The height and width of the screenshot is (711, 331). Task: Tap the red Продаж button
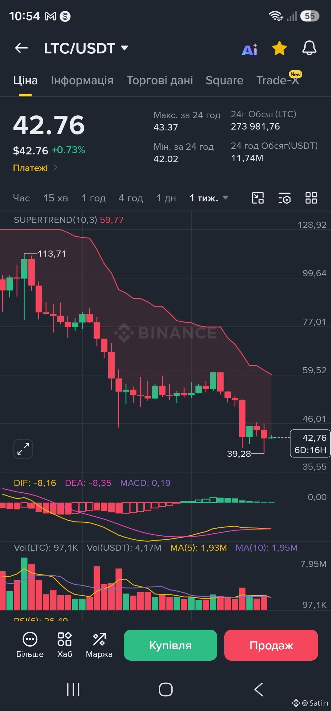pos(271,645)
